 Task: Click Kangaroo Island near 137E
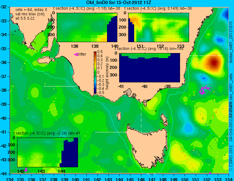pyautogui.click(x=46, y=61)
